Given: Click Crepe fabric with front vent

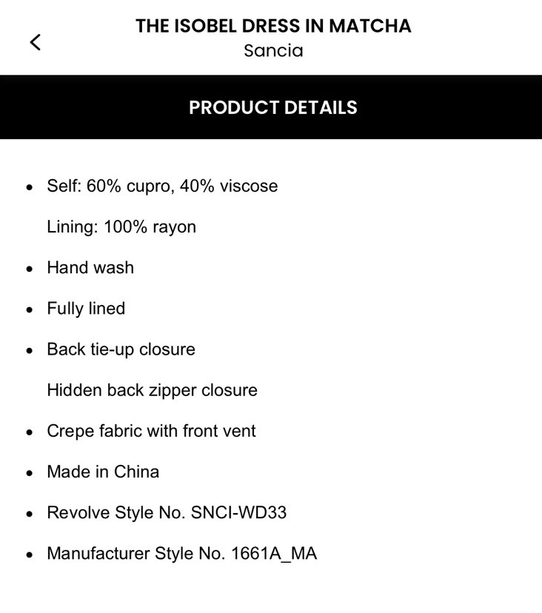Looking at the screenshot, I should pyautogui.click(x=151, y=431).
